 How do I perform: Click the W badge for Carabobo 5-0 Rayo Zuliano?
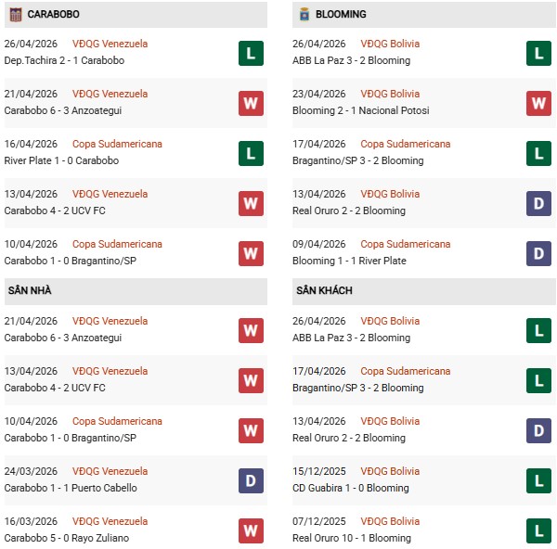pos(250,530)
